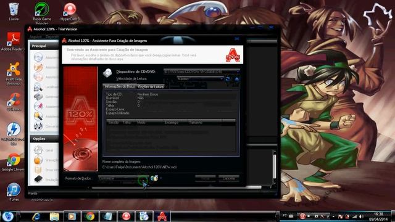The width and height of the screenshot is (395, 222).
Task: Open the Arquivo menu in Alcohol 120%
Action: tap(36, 37)
